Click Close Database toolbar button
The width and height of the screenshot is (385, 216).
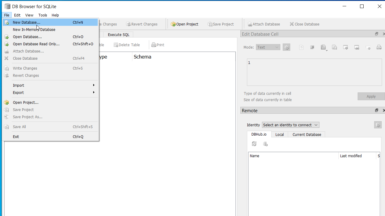point(304,24)
